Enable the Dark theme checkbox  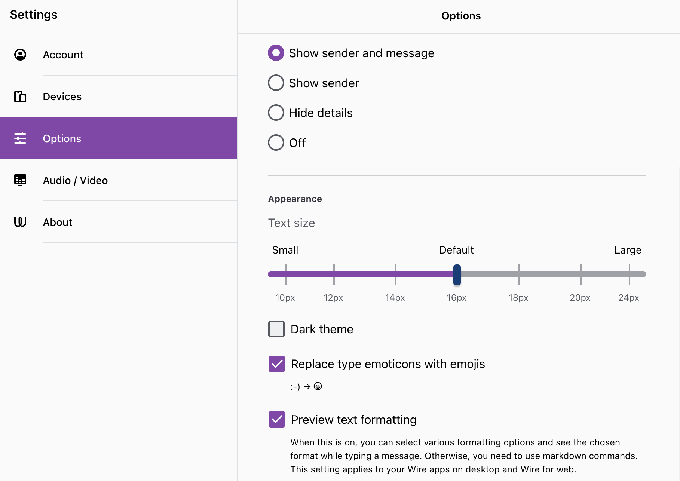[x=276, y=329]
